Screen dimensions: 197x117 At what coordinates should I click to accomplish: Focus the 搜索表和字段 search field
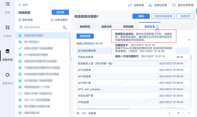pyautogui.click(x=39, y=27)
